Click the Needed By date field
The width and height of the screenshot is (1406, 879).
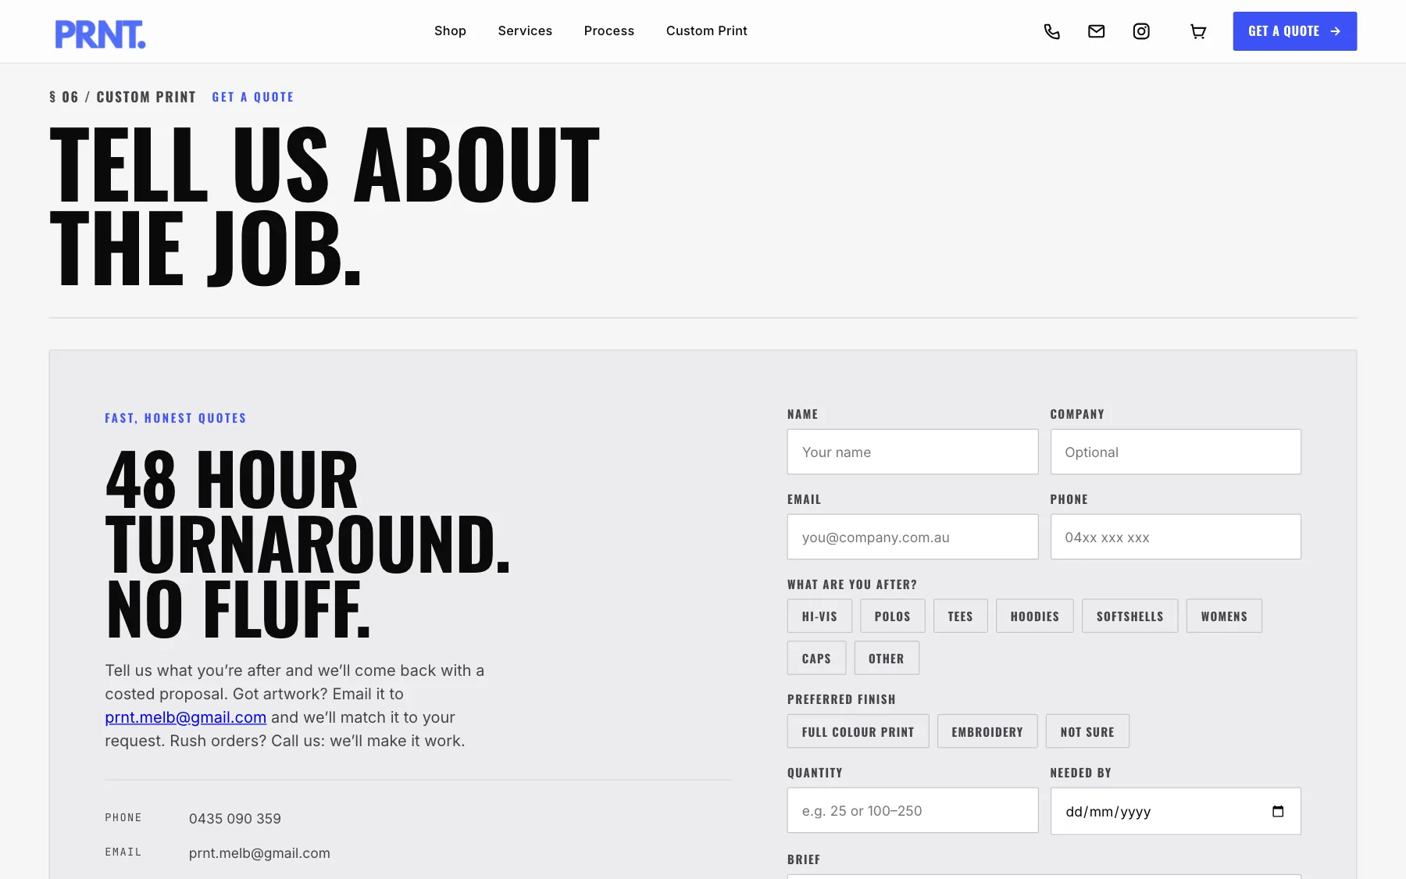(1176, 811)
